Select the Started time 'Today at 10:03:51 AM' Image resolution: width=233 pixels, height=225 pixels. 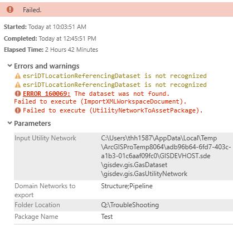[x=57, y=27]
